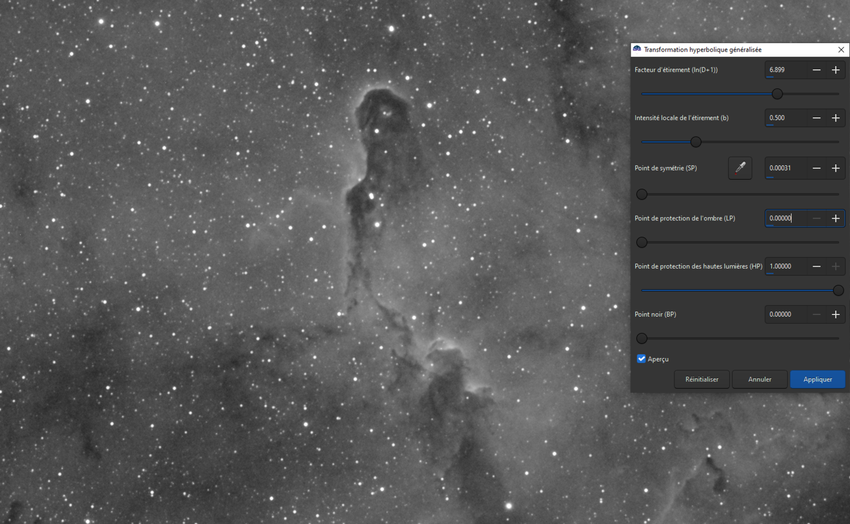This screenshot has width=850, height=524.
Task: Click the "Transformation hyperbolique généralisée" title text
Action: tap(703, 50)
